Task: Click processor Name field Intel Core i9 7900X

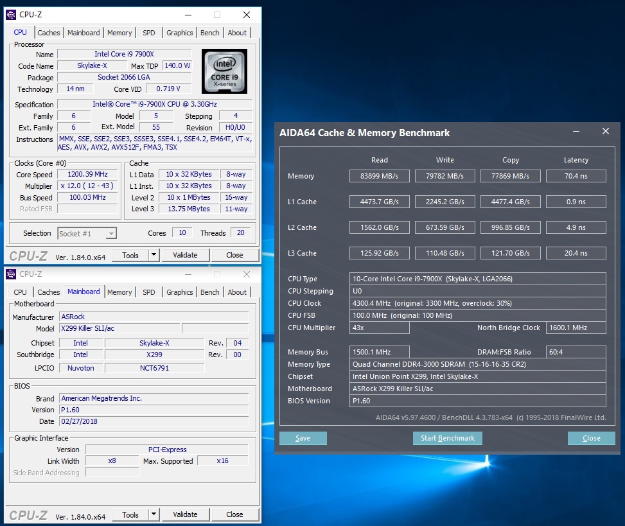Action: 125,54
